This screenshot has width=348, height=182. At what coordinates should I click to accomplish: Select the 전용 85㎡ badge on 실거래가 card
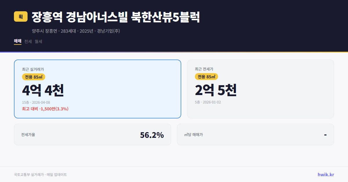pyautogui.click(x=32, y=77)
